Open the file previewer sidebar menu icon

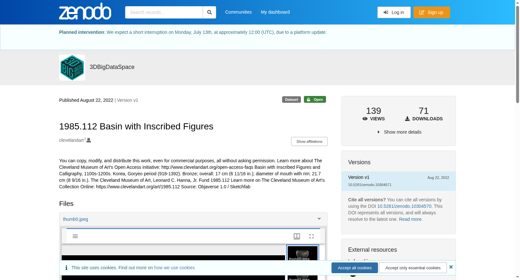click(75, 236)
